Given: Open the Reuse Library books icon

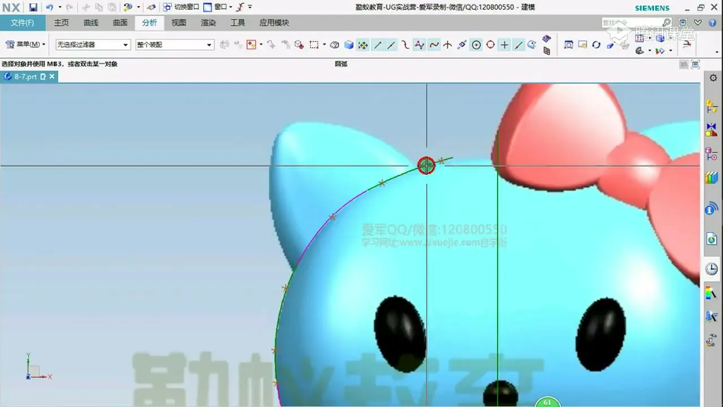Looking at the screenshot, I should pos(711,178).
